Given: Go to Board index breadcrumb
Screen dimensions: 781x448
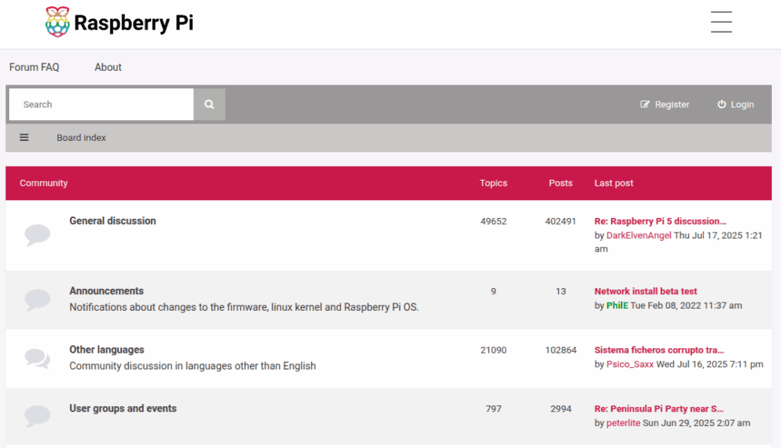Looking at the screenshot, I should pyautogui.click(x=81, y=138).
